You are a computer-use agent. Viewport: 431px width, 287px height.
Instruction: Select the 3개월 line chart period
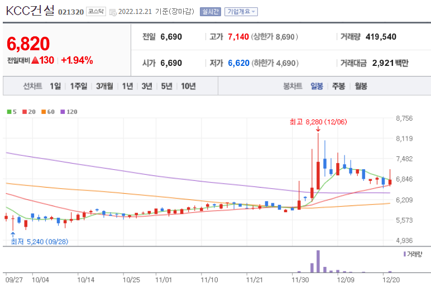pyautogui.click(x=104, y=86)
